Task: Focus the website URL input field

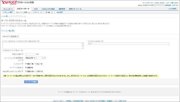Action: (x=128, y=44)
